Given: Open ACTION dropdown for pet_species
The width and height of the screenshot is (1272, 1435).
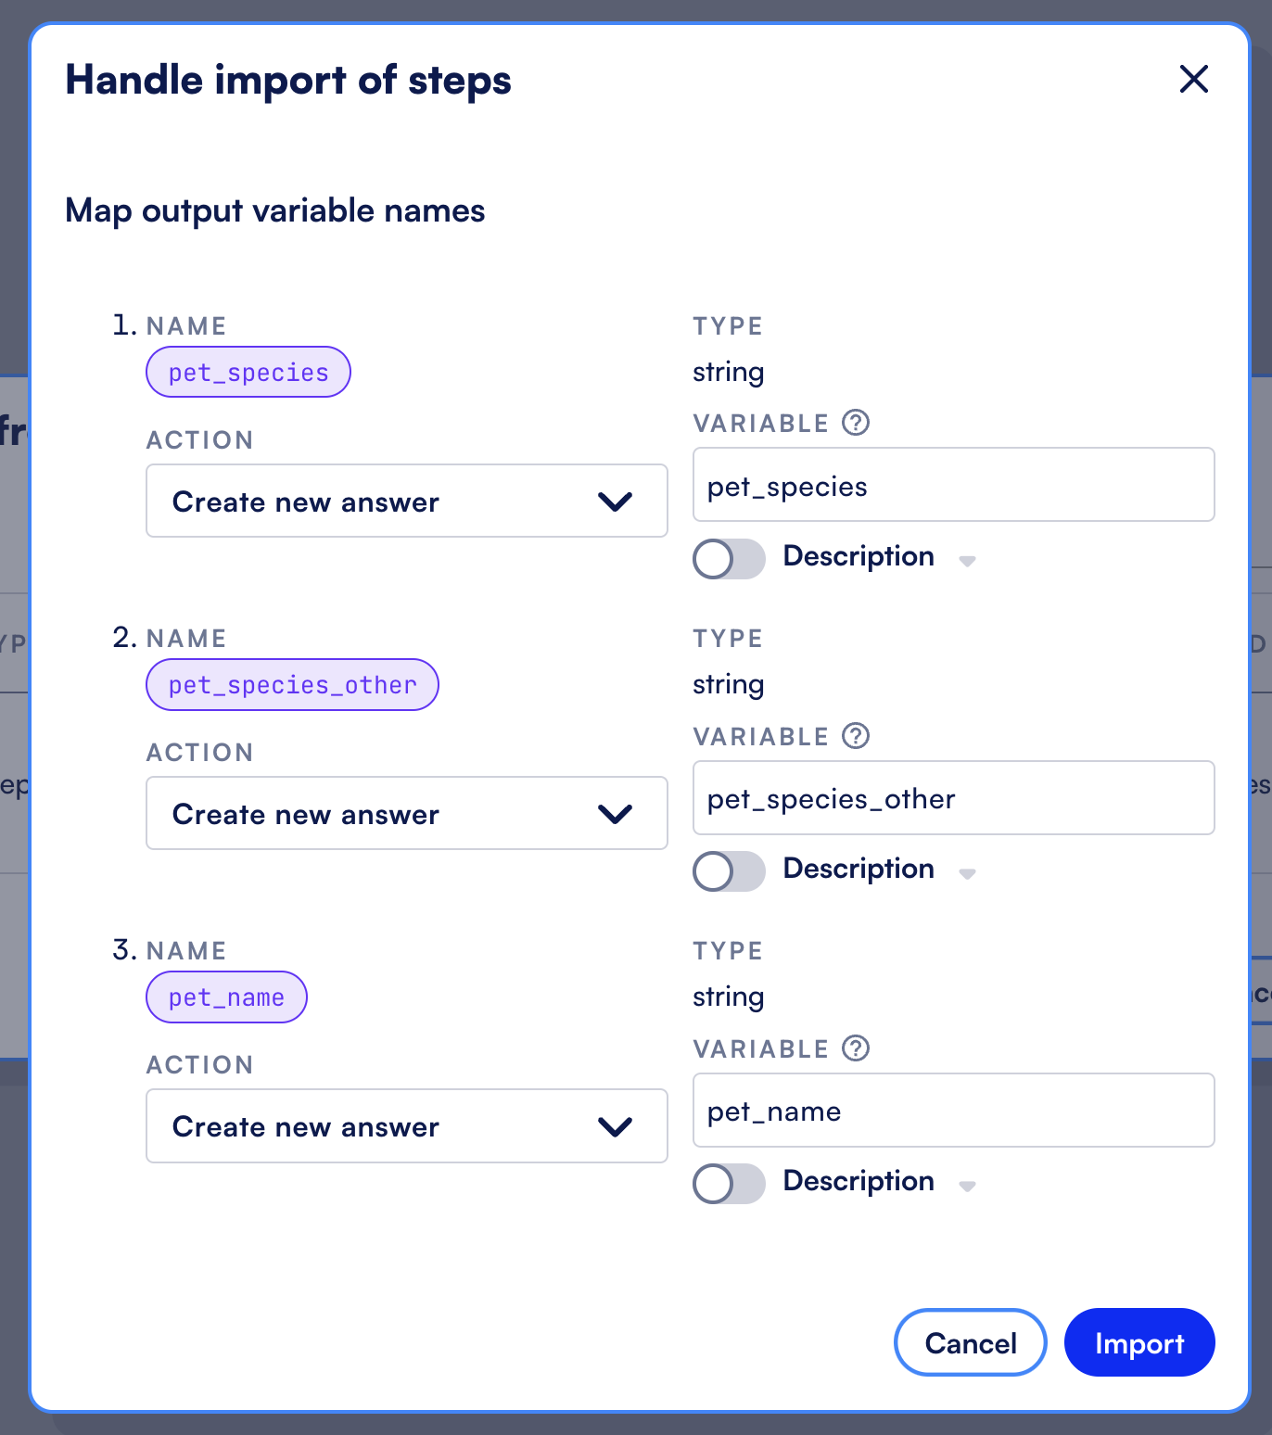Looking at the screenshot, I should [406, 502].
